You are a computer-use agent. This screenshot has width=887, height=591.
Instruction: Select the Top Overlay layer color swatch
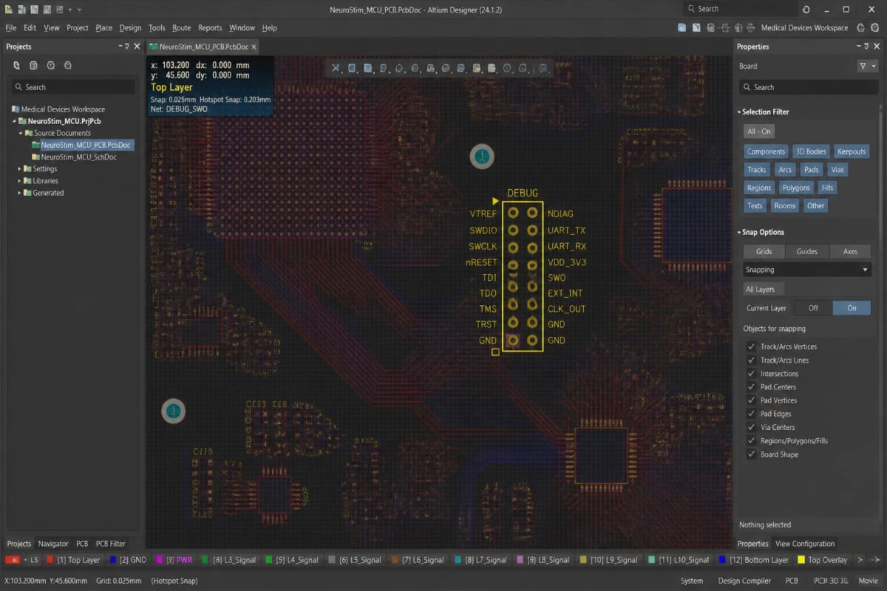(x=801, y=560)
